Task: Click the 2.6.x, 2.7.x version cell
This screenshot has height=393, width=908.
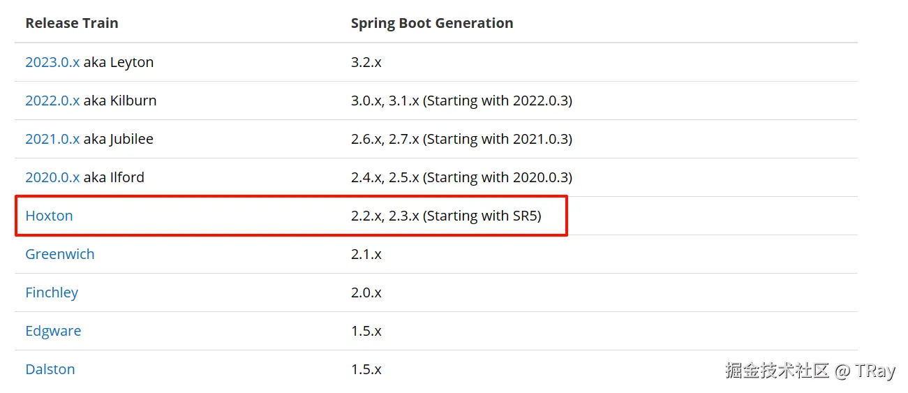Action: [x=385, y=139]
